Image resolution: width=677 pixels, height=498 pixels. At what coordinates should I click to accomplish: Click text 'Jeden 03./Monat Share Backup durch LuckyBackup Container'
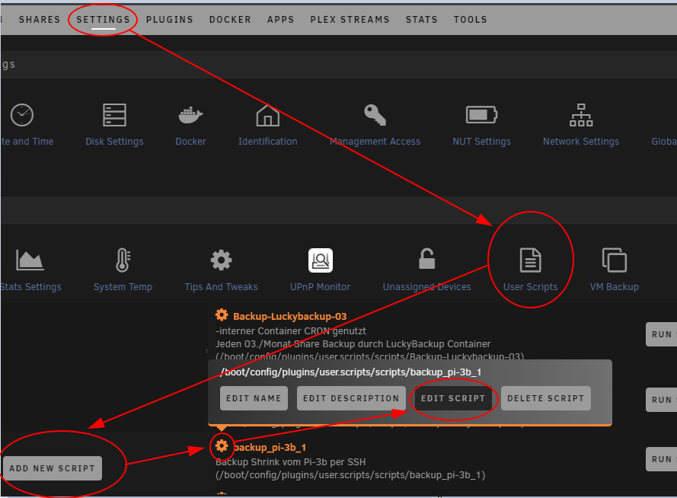(x=353, y=344)
